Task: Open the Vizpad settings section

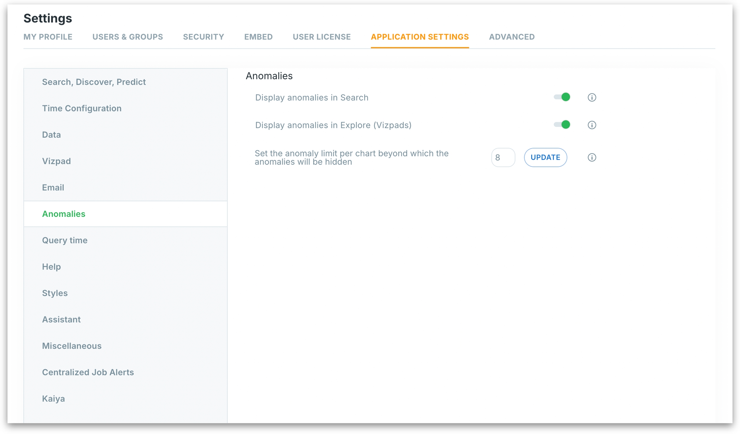Action: click(57, 161)
